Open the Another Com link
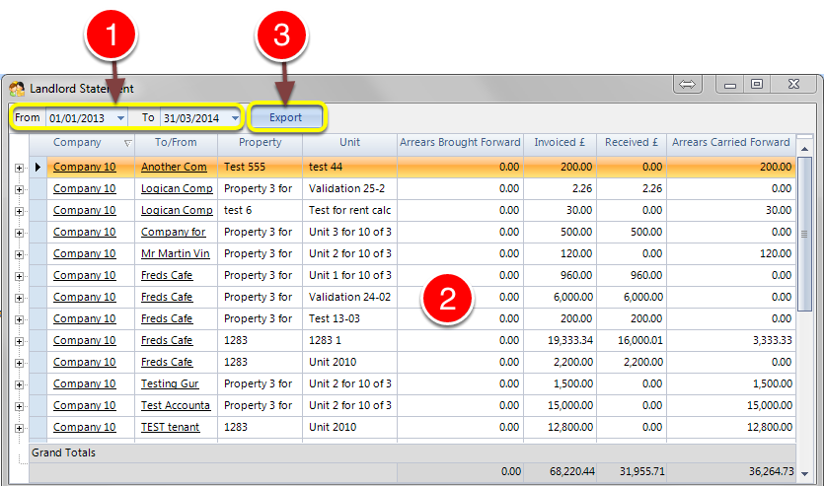The width and height of the screenshot is (824, 486). (x=174, y=167)
